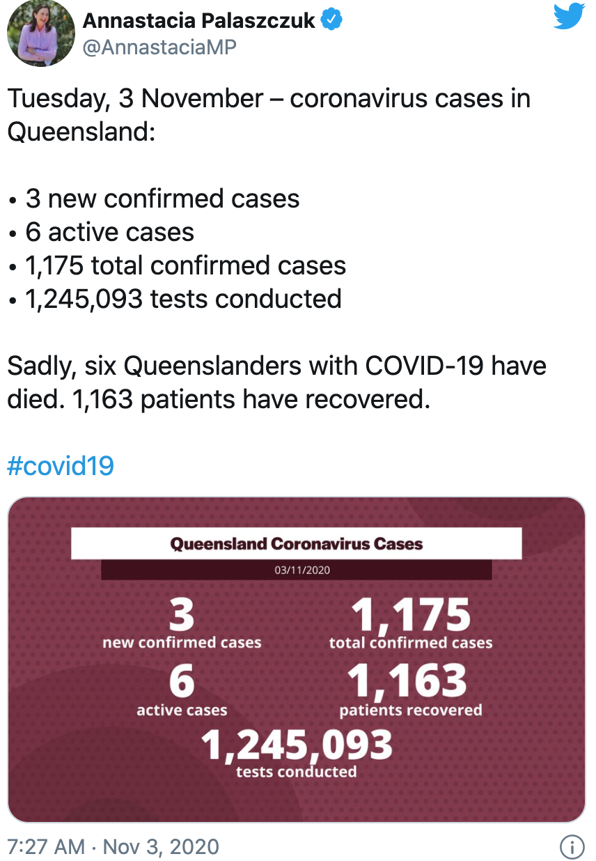Viewport: 596px width, 861px height.
Task: Click the 1,163 patients recovered figure
Action: tap(411, 690)
